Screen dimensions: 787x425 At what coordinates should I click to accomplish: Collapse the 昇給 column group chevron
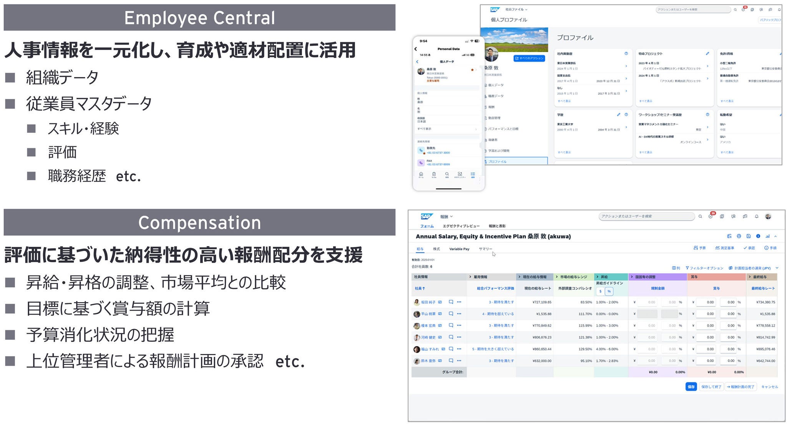(x=598, y=277)
